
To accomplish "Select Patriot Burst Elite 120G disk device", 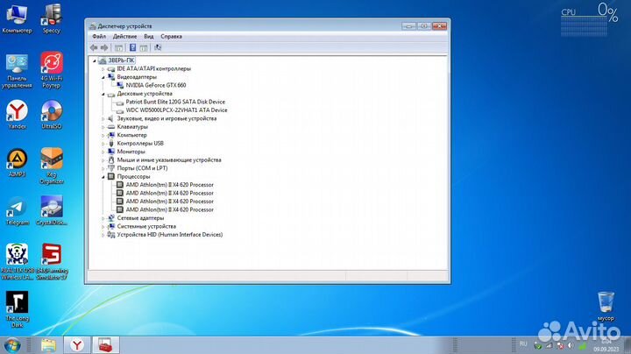I will pos(175,102).
